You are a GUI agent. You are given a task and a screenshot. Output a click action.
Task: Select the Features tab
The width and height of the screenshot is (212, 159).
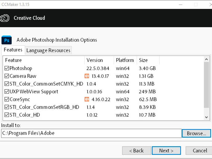pos(13,50)
